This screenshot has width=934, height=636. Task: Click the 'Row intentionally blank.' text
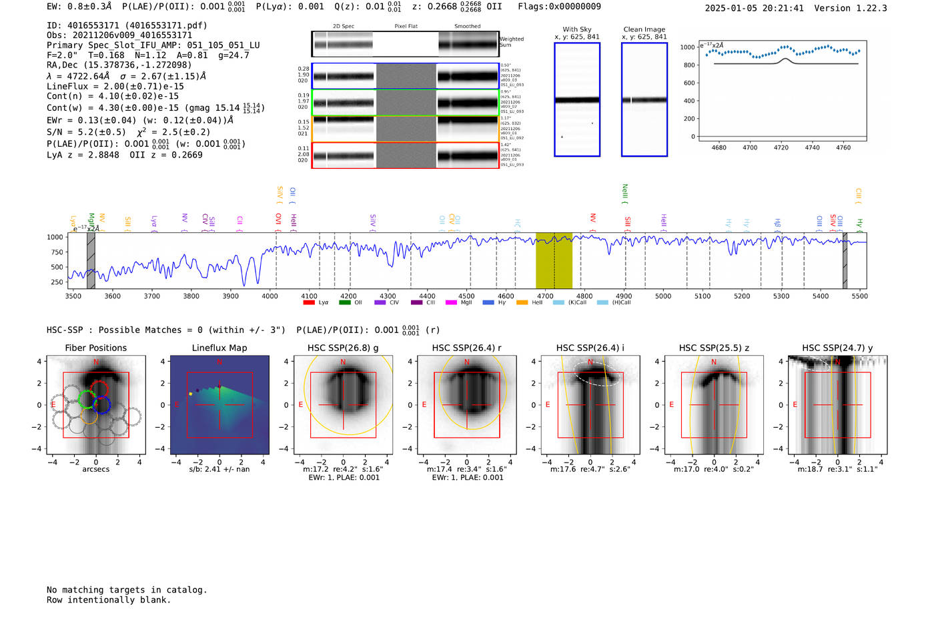tap(109, 599)
